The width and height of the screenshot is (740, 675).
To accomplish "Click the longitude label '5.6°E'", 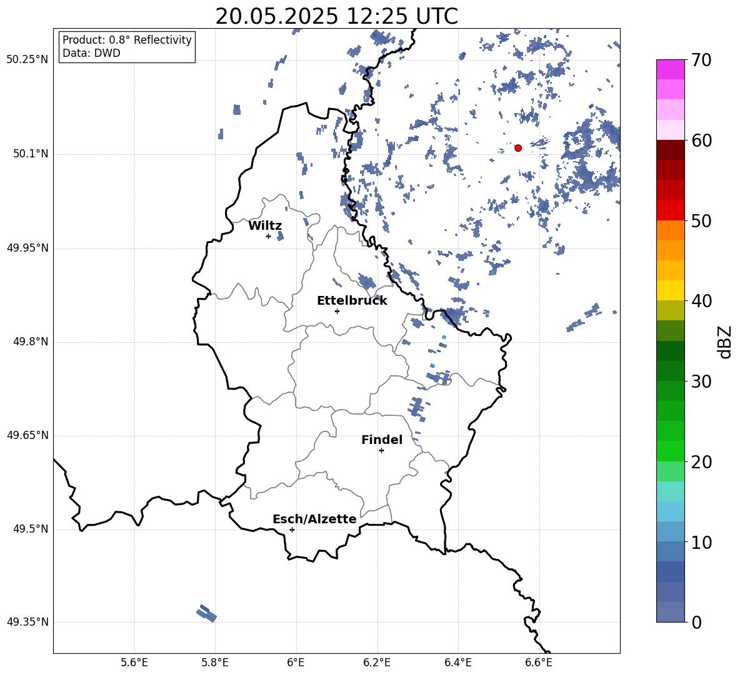I will click(x=134, y=663).
